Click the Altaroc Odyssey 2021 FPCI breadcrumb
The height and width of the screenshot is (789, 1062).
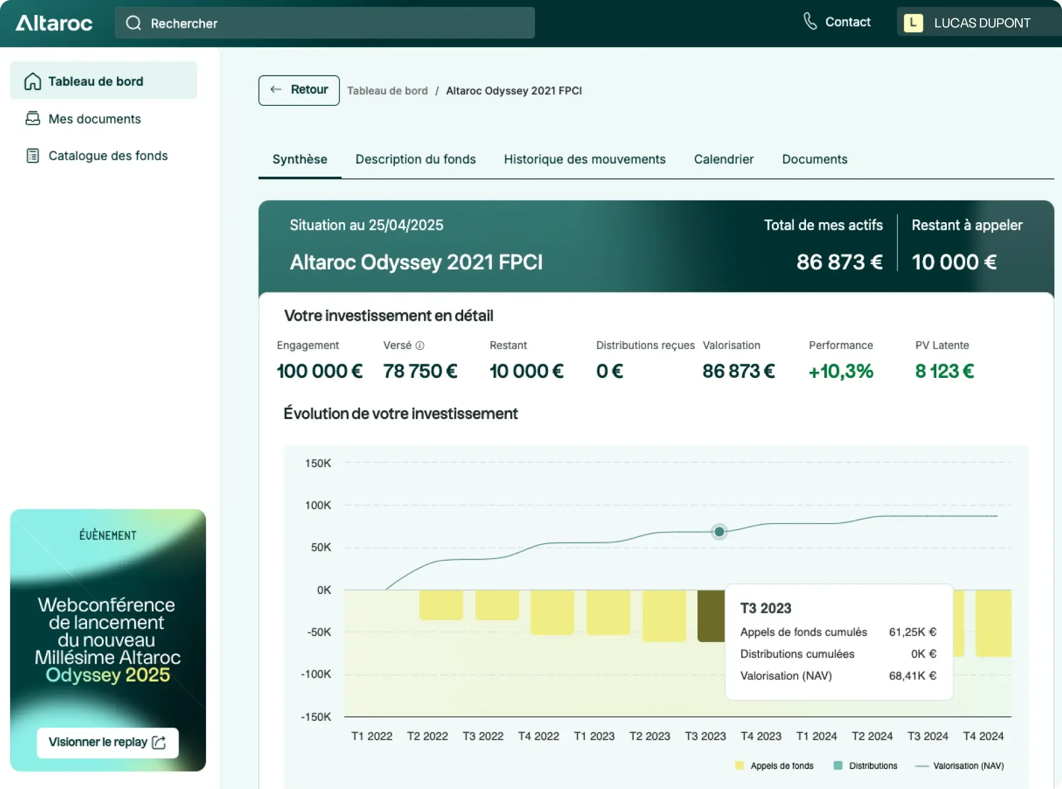pyautogui.click(x=514, y=90)
